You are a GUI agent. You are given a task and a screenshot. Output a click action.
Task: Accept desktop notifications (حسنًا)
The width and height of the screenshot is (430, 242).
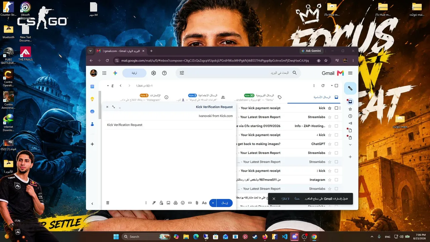[x=297, y=199]
